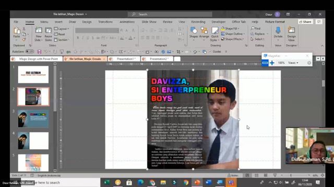Screen dimensions: 334x187
Task: Select slide 5 thumbnail in the panel
Action: coord(33,163)
